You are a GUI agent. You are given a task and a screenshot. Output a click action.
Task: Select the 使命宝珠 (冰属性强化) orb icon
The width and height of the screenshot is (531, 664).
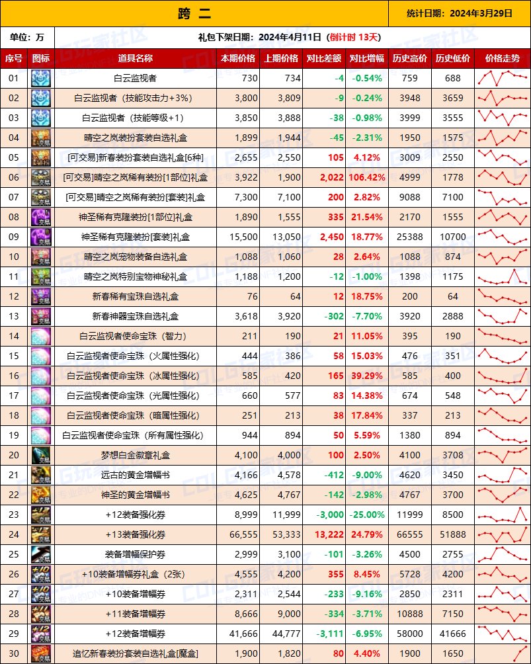[40, 376]
